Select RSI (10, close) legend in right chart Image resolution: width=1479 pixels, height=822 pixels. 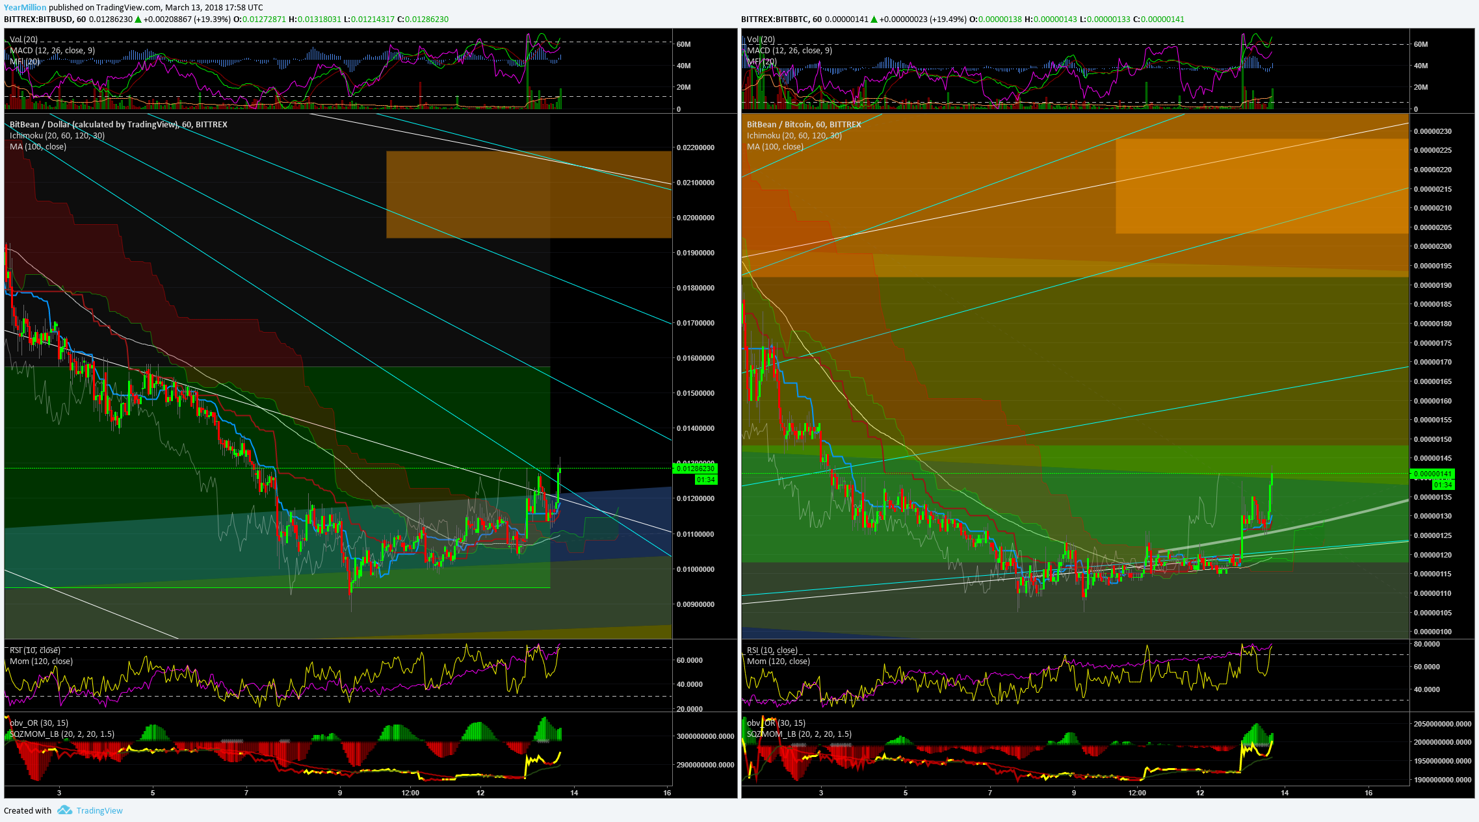tap(772, 650)
